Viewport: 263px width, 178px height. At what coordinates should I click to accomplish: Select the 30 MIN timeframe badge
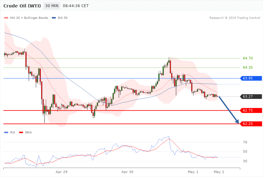pyautogui.click(x=52, y=6)
